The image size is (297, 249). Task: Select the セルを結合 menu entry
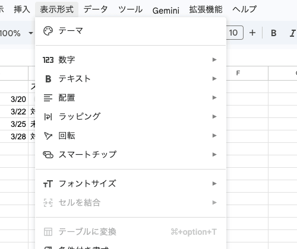[x=131, y=203]
